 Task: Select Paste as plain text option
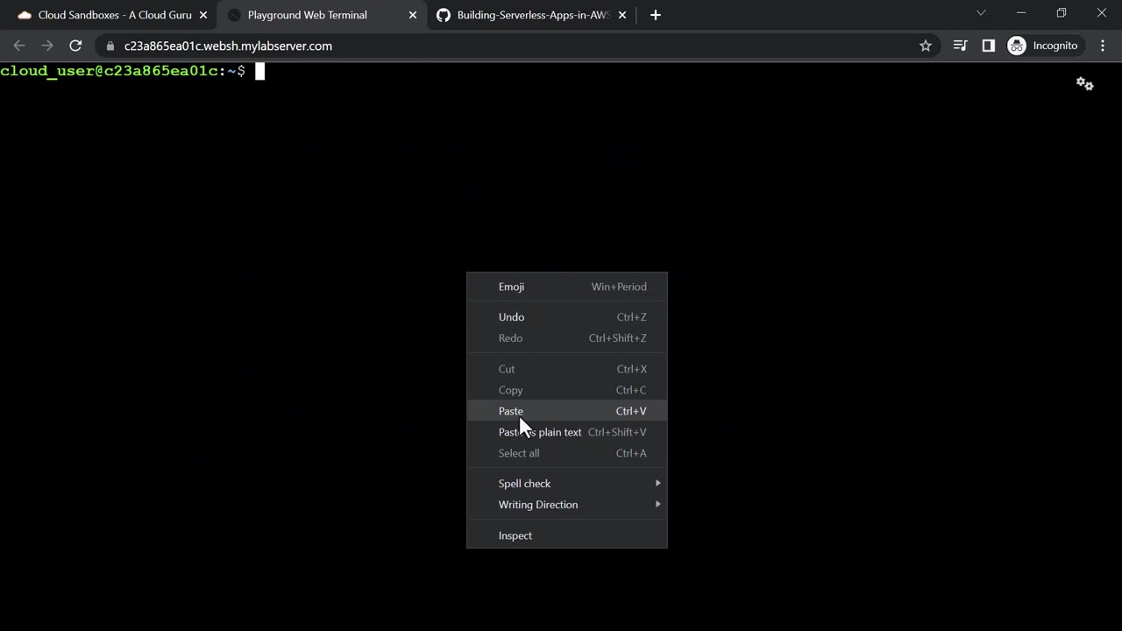[567, 432]
